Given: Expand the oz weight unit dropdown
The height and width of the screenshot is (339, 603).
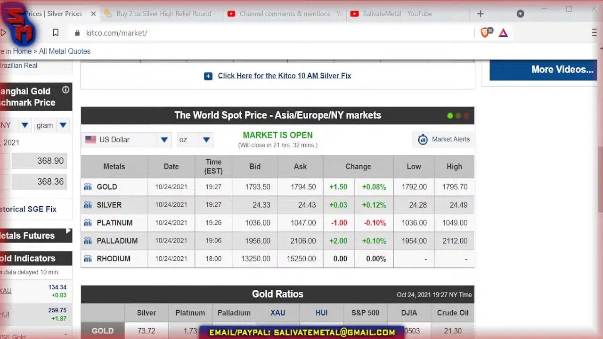Looking at the screenshot, I should (206, 139).
